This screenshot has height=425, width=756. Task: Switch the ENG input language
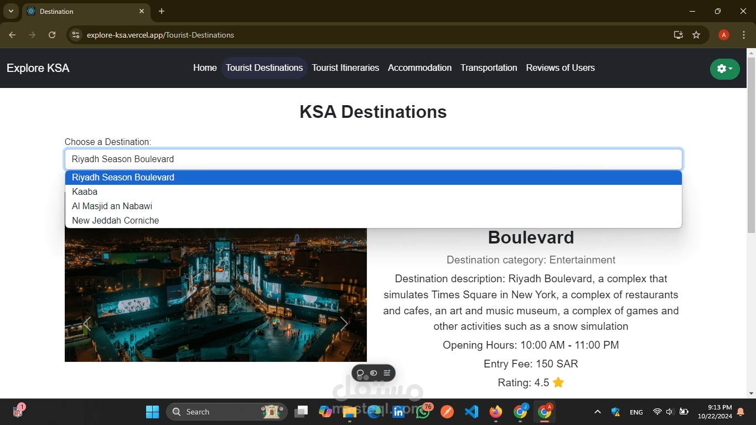click(x=636, y=412)
